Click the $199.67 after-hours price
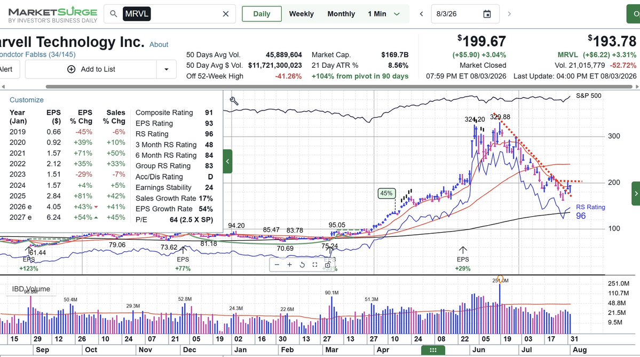This screenshot has width=640, height=357. click(x=481, y=41)
